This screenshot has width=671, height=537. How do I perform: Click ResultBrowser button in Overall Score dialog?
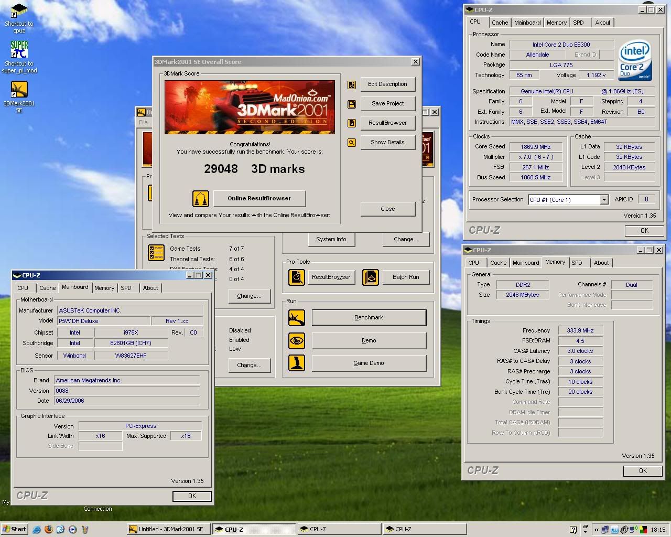[387, 123]
